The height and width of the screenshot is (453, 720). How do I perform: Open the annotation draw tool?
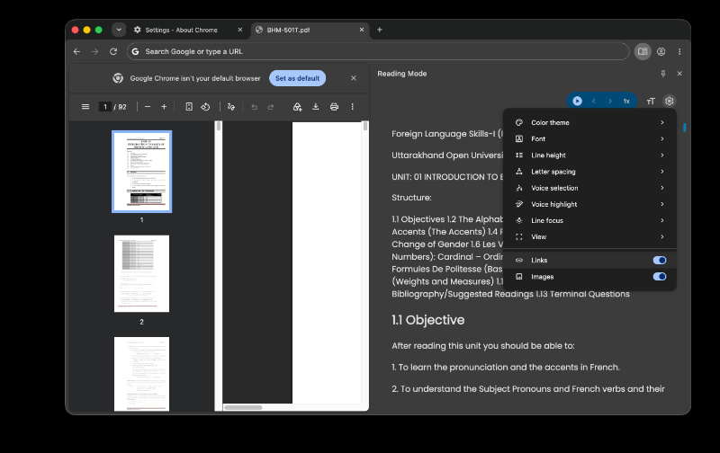(231, 107)
